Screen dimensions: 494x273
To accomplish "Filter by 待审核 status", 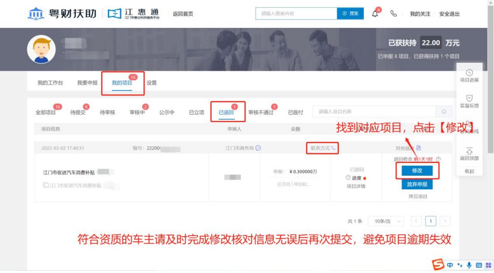I will [107, 112].
